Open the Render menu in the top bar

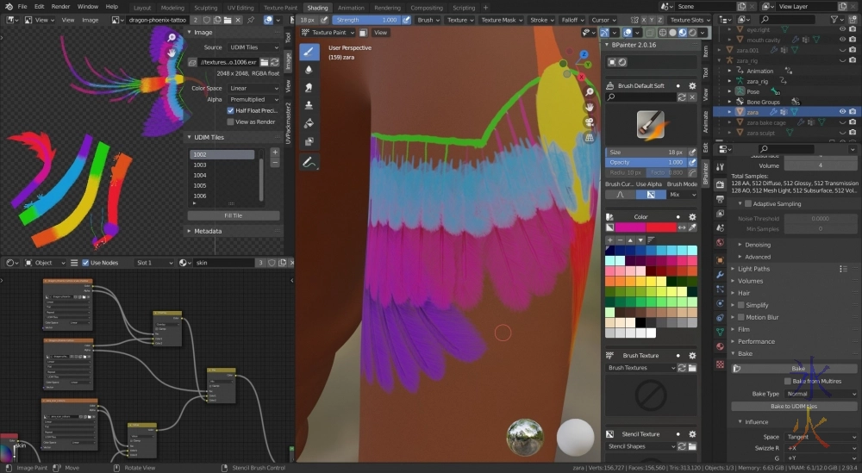click(x=60, y=7)
